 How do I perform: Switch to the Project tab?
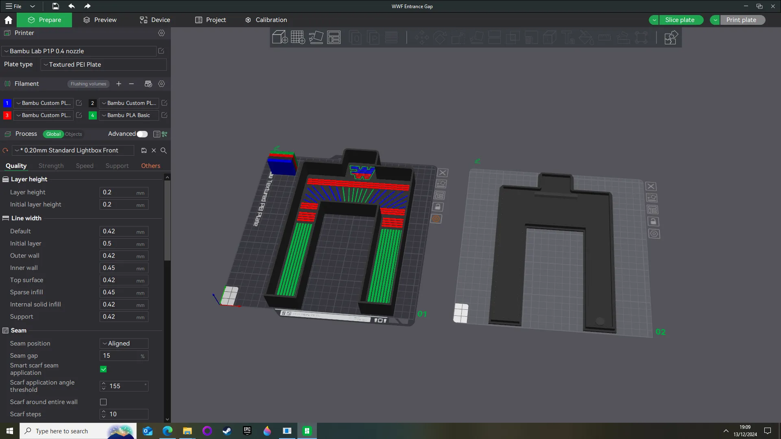tap(210, 20)
